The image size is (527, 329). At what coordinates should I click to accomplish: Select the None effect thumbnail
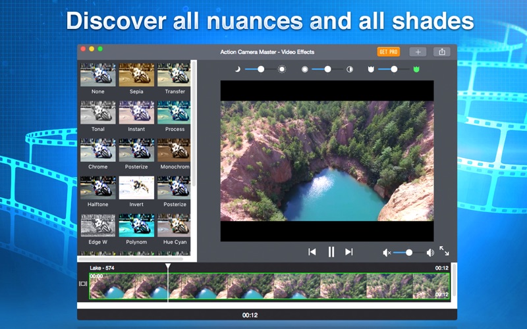97,74
